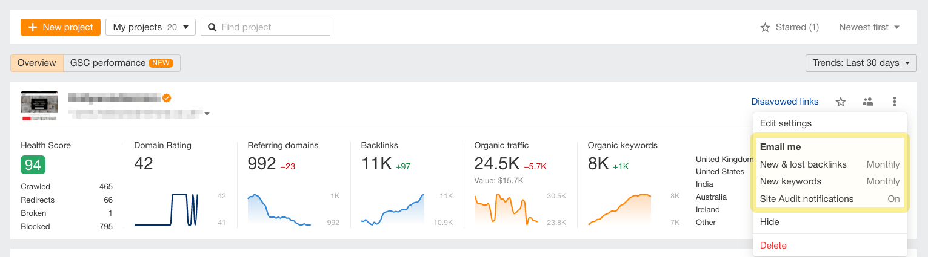Open the Newest first sort dropdown

pos(869,27)
